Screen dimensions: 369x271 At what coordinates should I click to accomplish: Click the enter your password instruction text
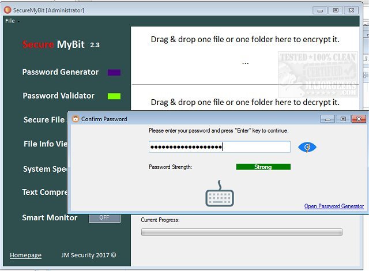pyautogui.click(x=219, y=131)
